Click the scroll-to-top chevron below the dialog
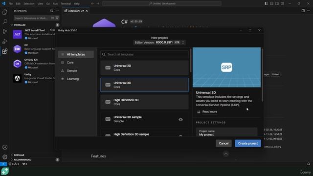Viewport: 313px width, 176px height. tap(226, 154)
